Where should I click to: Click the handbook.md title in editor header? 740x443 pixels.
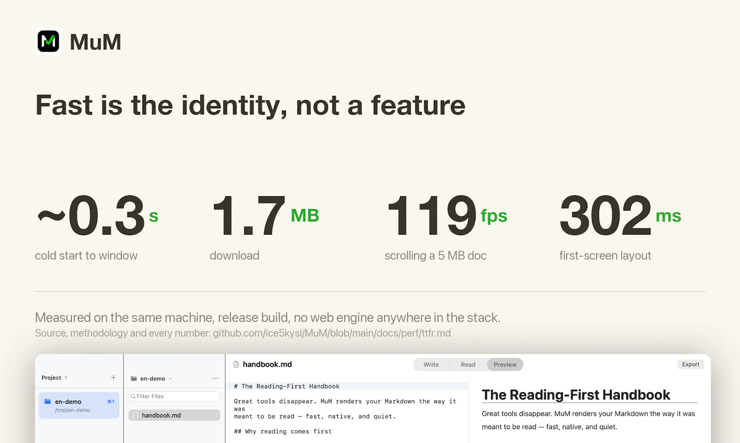(x=267, y=364)
